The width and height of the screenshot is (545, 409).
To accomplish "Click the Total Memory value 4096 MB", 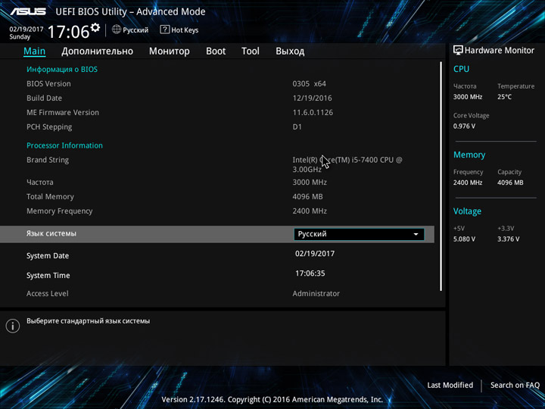I will pos(307,196).
